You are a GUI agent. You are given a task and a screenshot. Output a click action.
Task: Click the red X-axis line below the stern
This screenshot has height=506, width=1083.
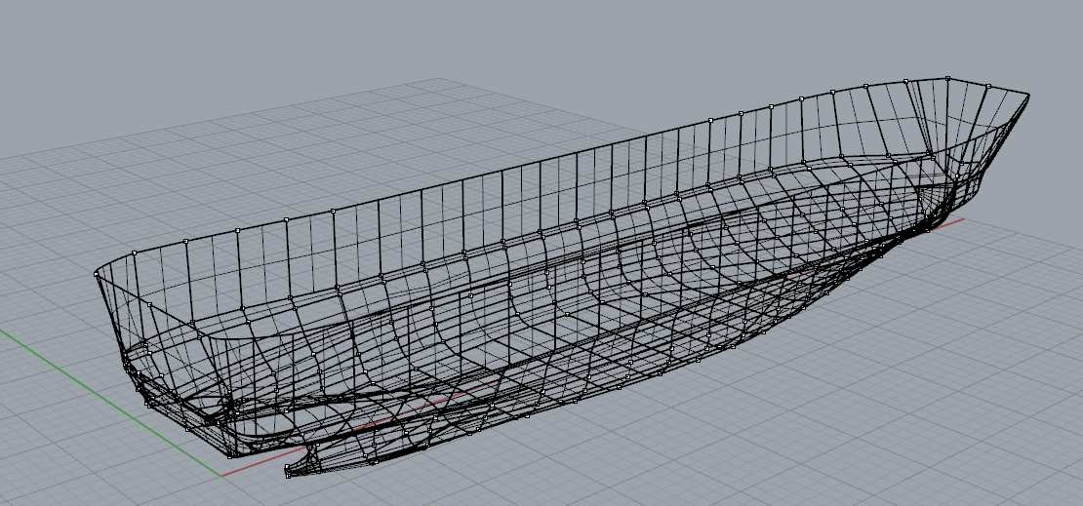click(256, 467)
